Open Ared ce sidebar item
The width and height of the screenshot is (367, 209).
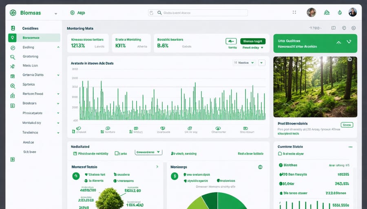tap(28, 142)
